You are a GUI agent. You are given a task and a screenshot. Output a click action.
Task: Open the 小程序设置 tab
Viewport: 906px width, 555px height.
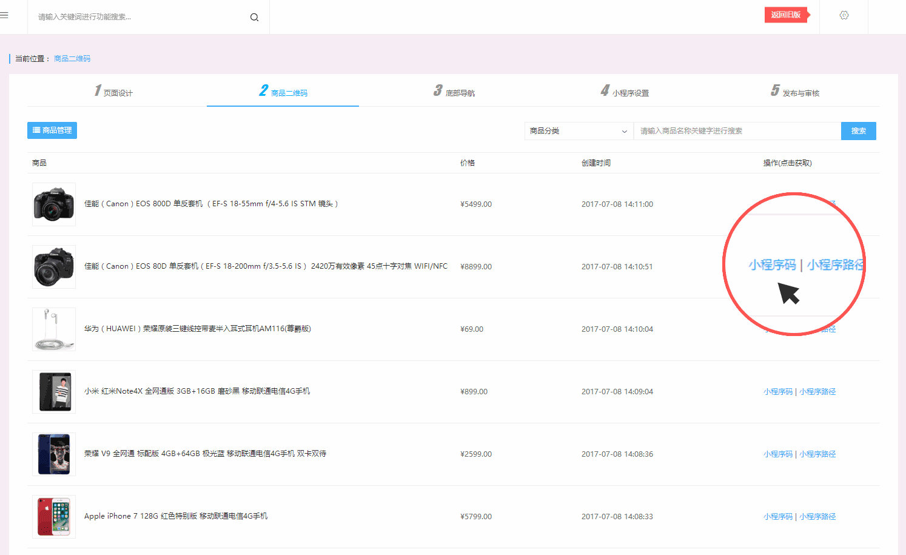pos(625,92)
